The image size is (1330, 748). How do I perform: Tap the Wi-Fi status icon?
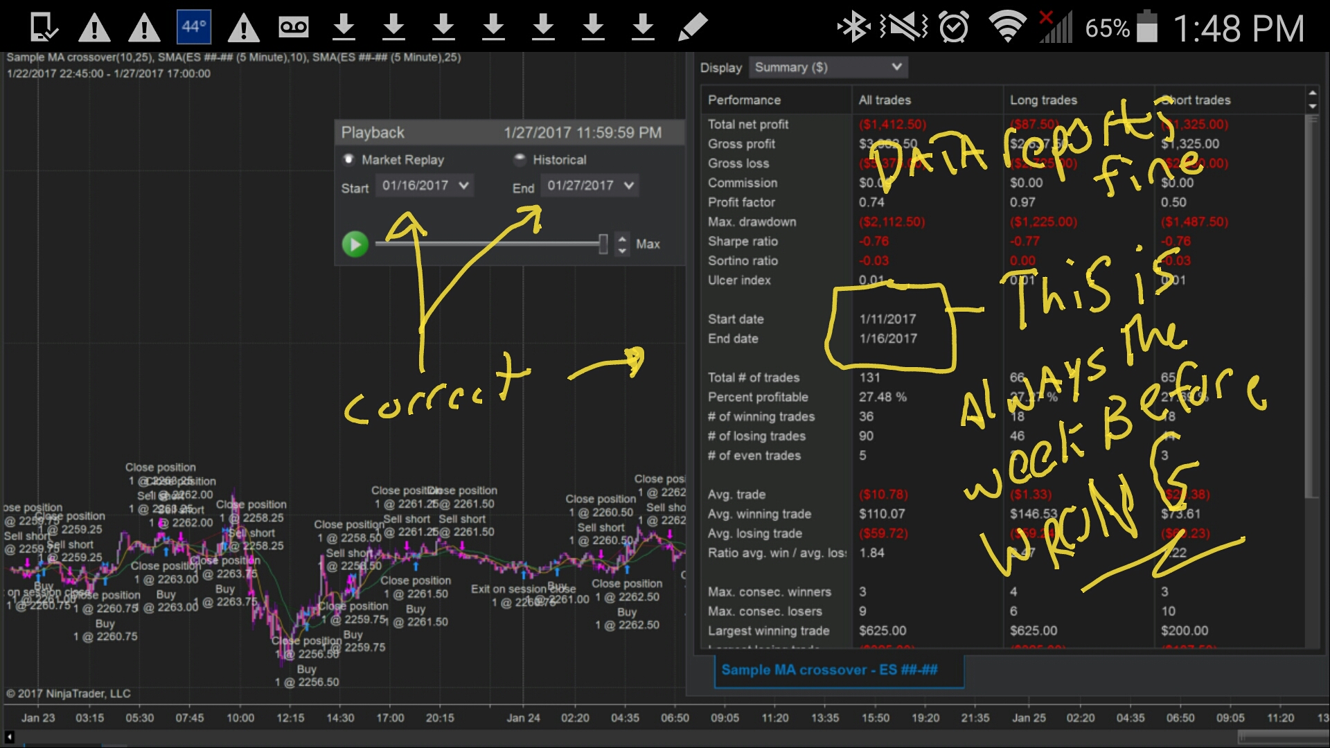(x=1007, y=28)
